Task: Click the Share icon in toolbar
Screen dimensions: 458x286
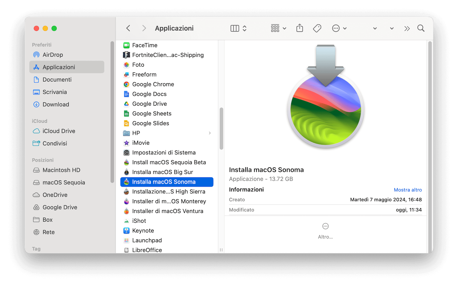Action: click(x=299, y=28)
